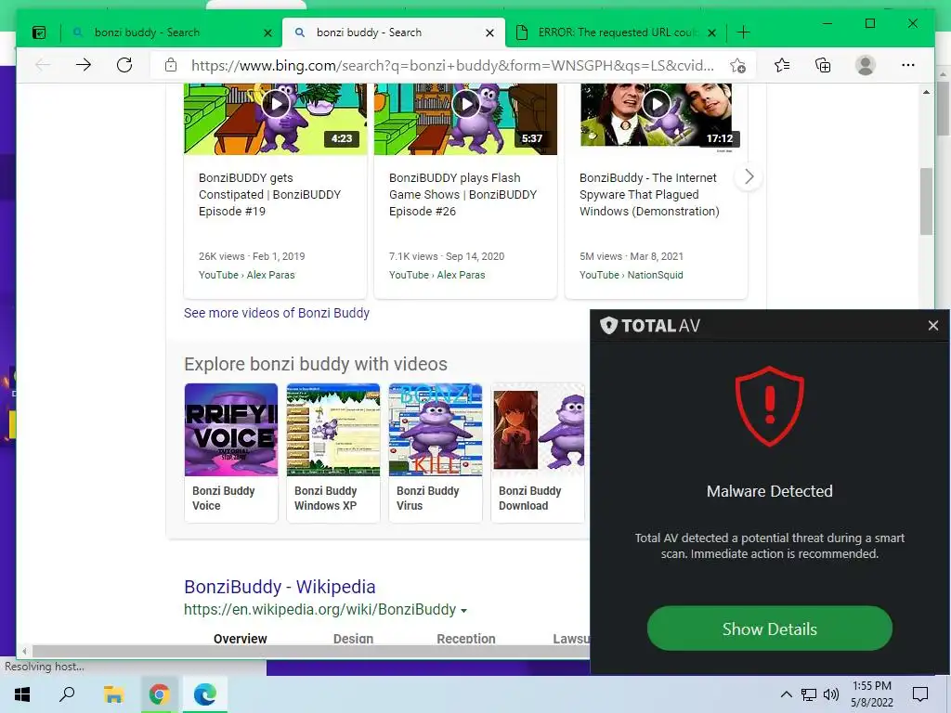This screenshot has height=713, width=951.
Task: Open BonziBuddy Internet Spyware Demonstration title
Action: 649,195
